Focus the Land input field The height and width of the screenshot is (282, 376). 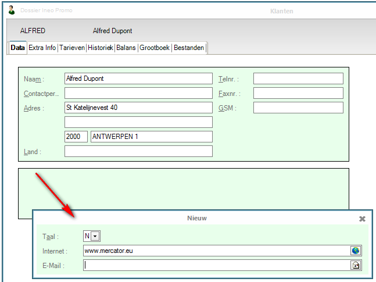(138, 151)
